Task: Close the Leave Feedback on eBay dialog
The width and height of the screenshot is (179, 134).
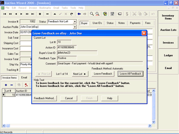Action: 144,33
